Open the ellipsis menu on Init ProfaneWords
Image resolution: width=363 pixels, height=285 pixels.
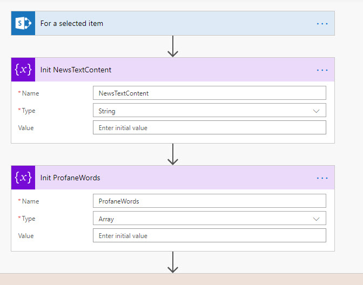[322, 178]
